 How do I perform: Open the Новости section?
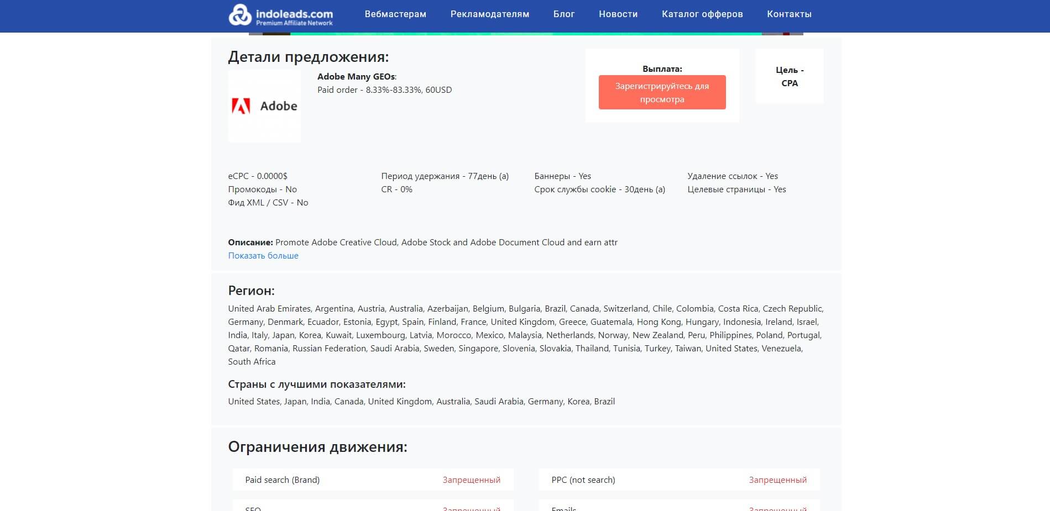click(618, 14)
